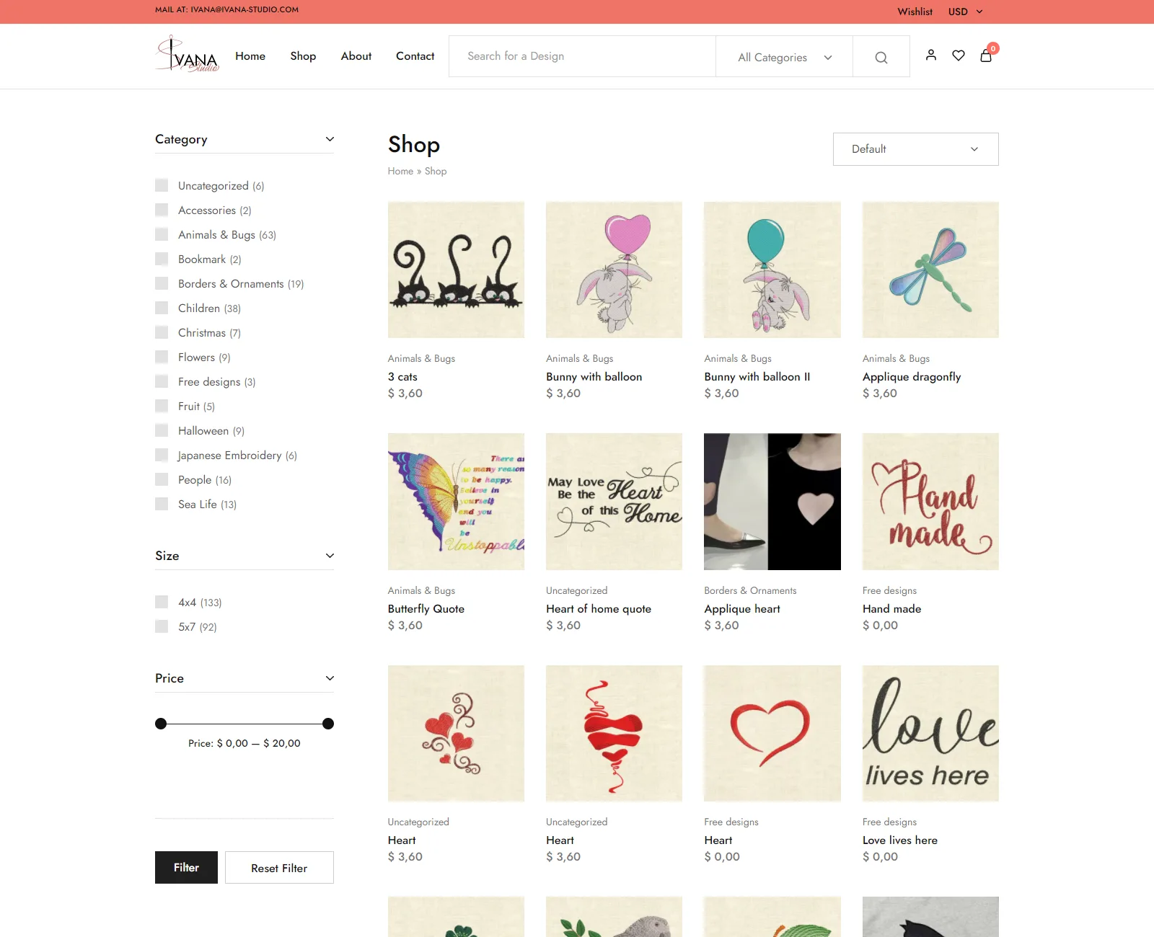Enable the Children category checkbox
The width and height of the screenshot is (1154, 937).
(162, 308)
